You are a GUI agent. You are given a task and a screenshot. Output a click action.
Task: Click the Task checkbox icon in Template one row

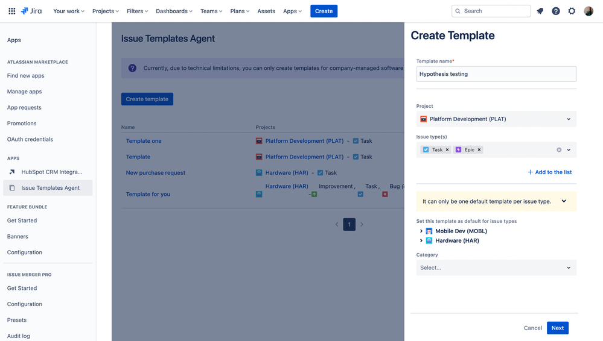pos(356,141)
